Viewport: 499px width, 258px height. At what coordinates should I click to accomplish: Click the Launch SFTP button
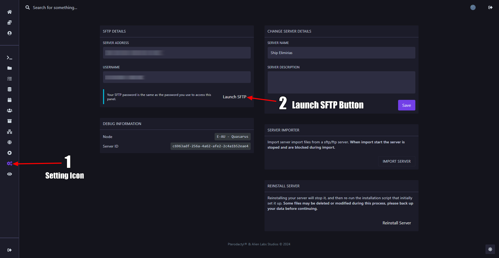pos(234,97)
